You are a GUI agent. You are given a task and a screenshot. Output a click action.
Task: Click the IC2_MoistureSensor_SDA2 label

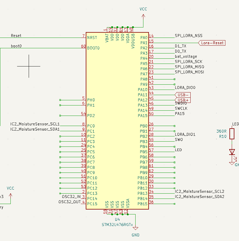200,197
